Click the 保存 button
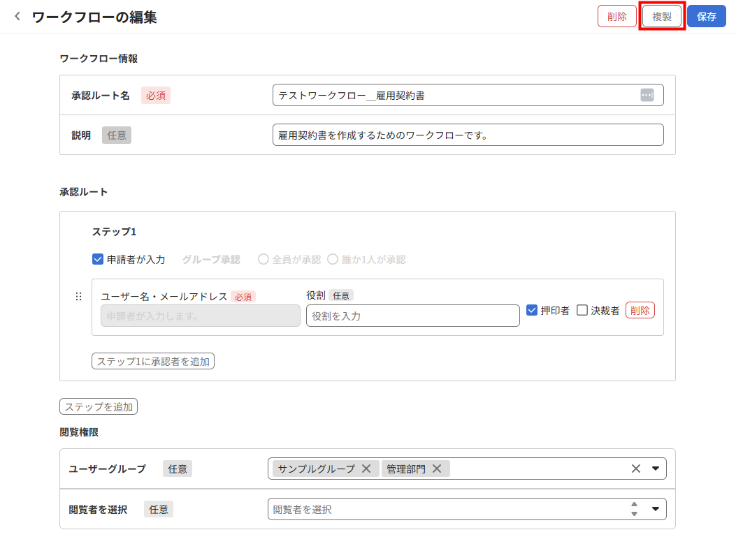The image size is (736, 553). (706, 17)
